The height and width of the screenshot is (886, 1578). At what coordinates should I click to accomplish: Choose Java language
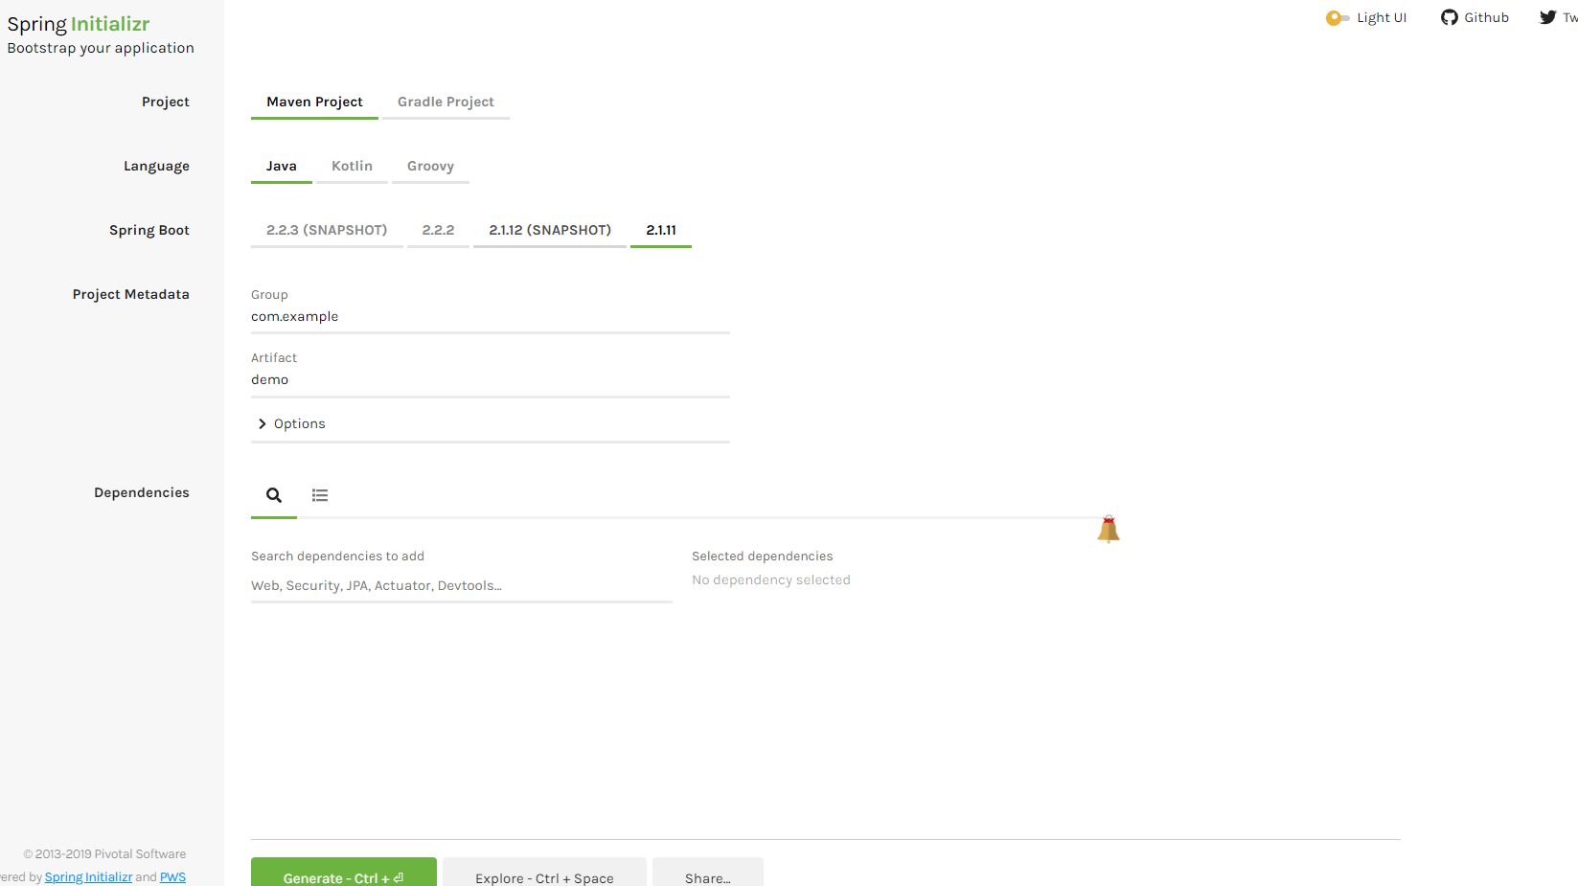tap(282, 167)
